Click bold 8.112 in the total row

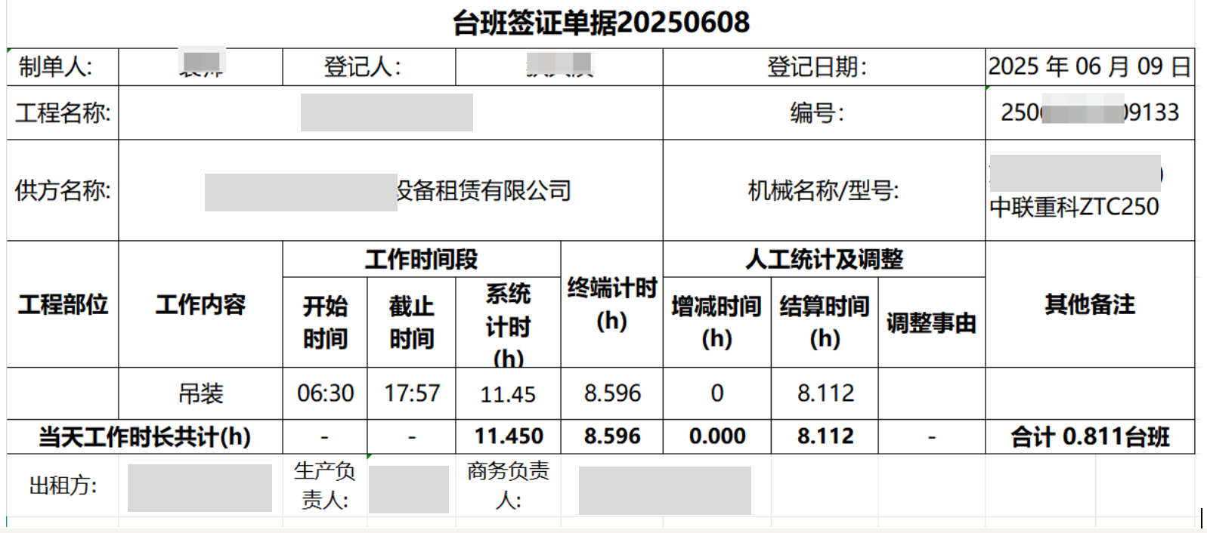(825, 436)
